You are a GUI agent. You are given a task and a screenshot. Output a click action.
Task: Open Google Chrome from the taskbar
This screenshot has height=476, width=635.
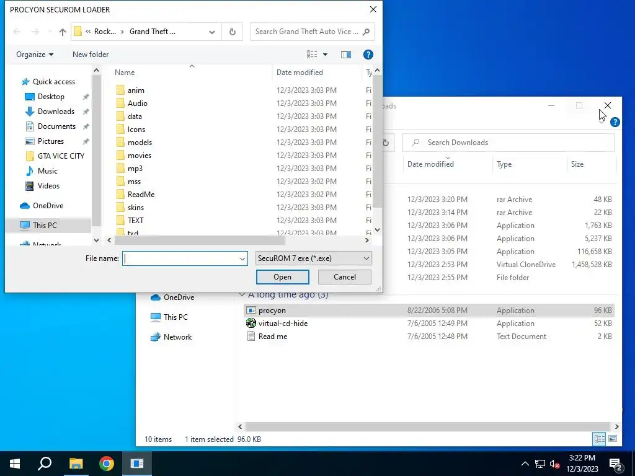[x=107, y=464]
